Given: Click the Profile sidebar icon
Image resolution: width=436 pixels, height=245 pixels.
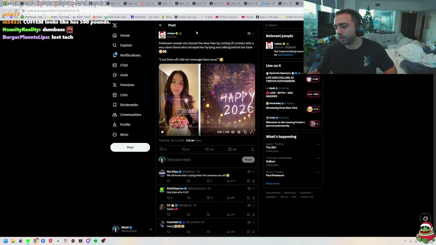Looking at the screenshot, I should [115, 125].
